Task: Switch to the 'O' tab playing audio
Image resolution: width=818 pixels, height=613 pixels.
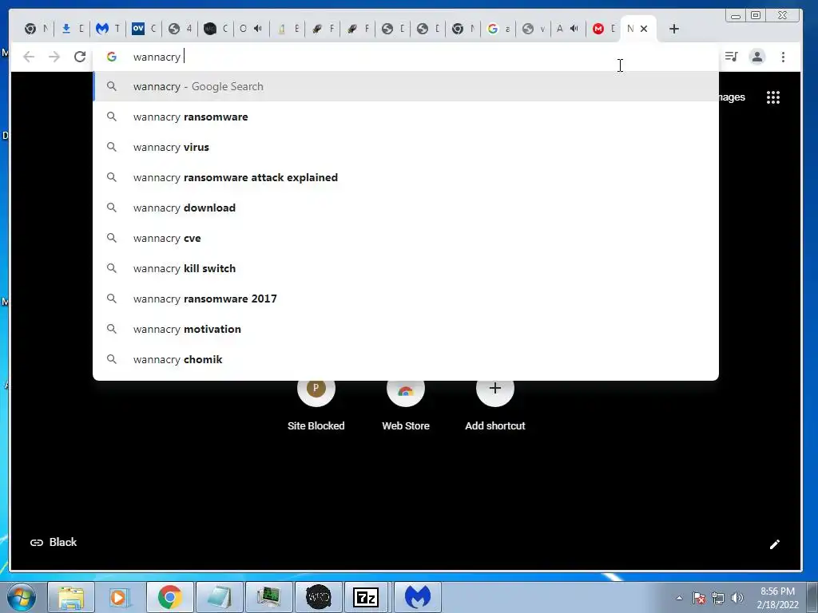Action: [x=250, y=29]
